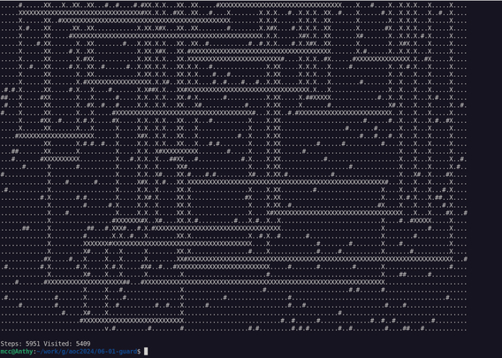Viewport: 502px width, 358px height.
Task: Click the green "mcc@Anthy" prompt text
Action: [17, 352]
